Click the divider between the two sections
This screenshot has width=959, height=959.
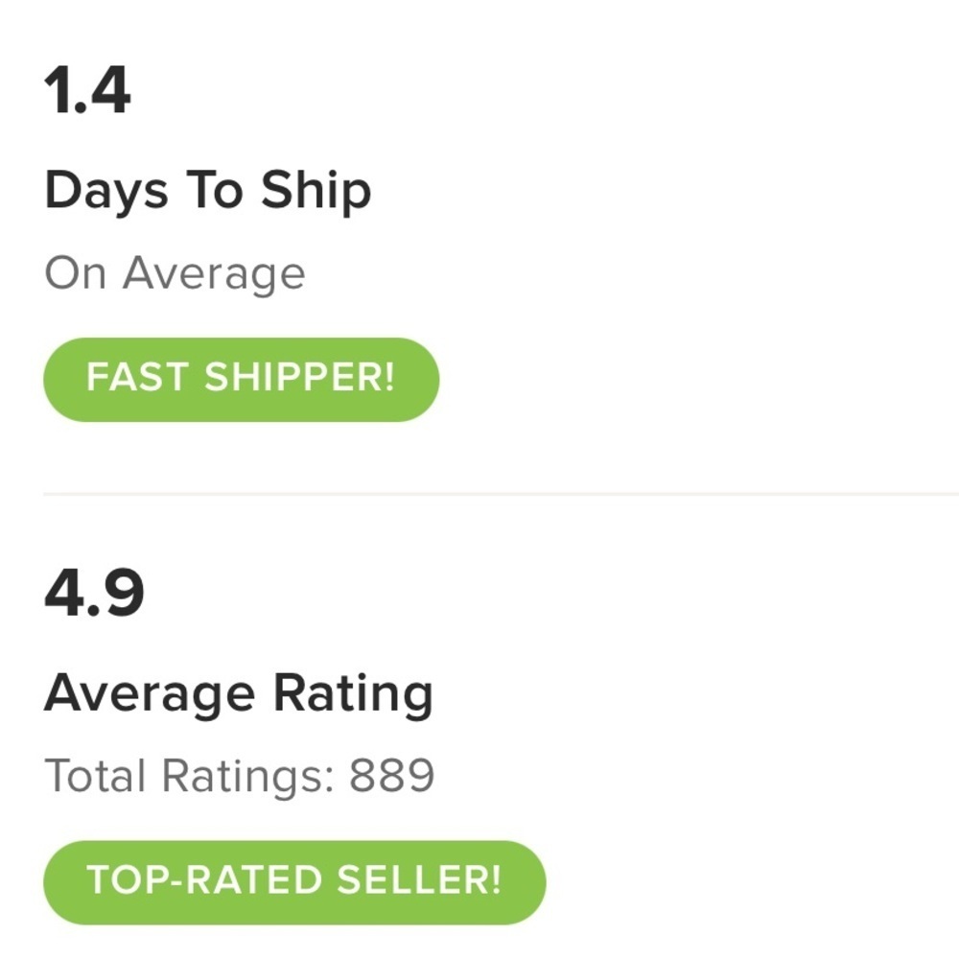click(x=499, y=494)
